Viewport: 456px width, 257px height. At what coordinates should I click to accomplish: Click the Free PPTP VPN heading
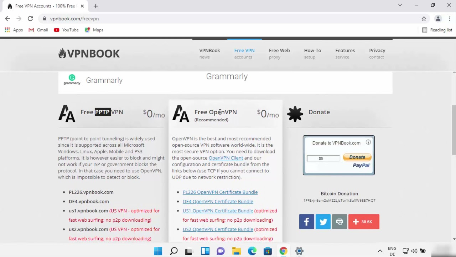coord(102,112)
